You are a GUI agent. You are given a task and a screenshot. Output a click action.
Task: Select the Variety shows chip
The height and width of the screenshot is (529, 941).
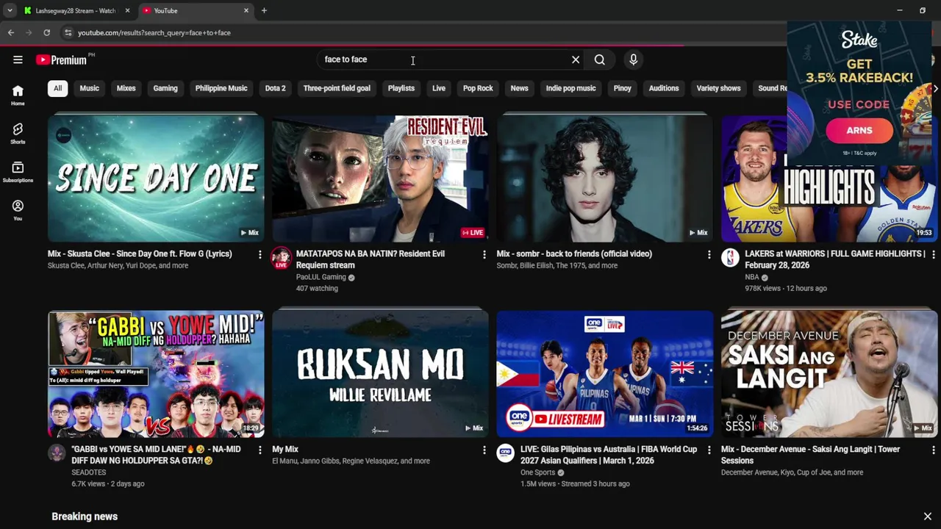click(x=718, y=88)
